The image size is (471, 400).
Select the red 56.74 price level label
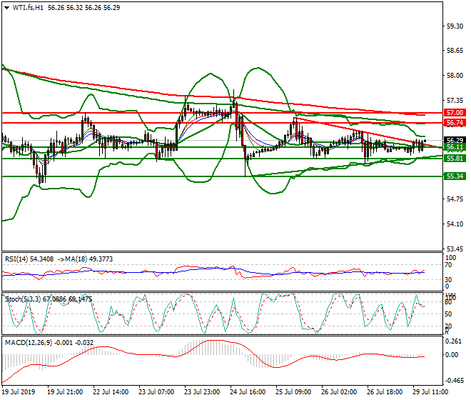[455, 123]
